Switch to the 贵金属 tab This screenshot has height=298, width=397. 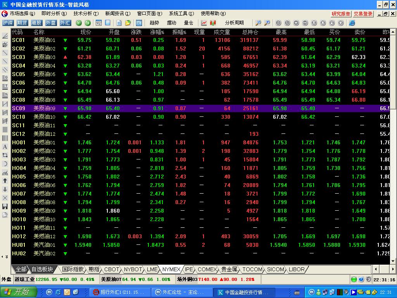click(x=229, y=269)
